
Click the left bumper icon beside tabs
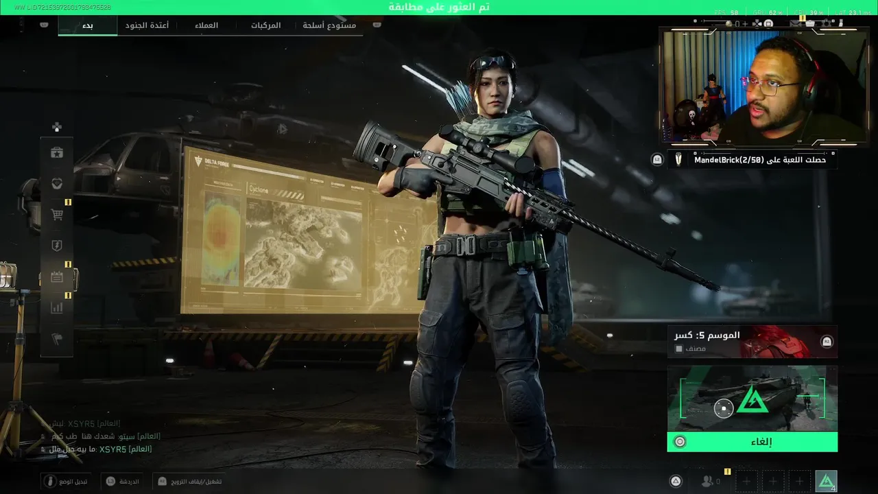pyautogui.click(x=44, y=25)
